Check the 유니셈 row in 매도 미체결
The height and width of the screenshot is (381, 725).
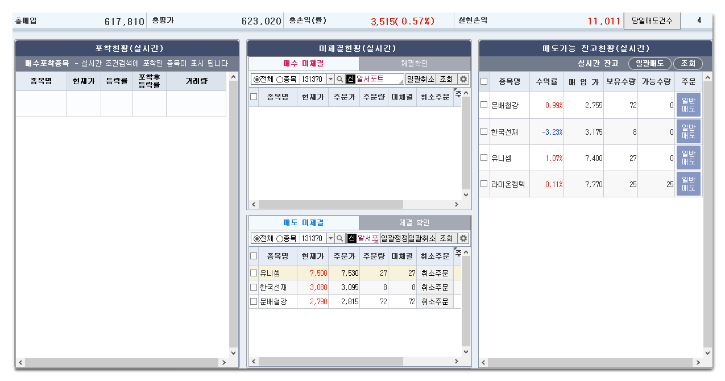pos(254,273)
